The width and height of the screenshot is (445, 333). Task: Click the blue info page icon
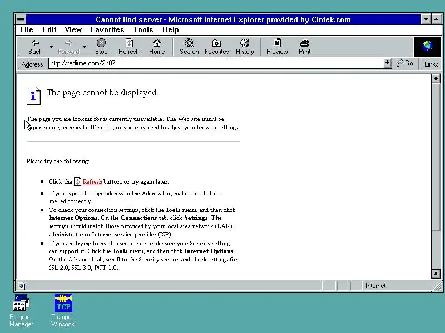(33, 95)
